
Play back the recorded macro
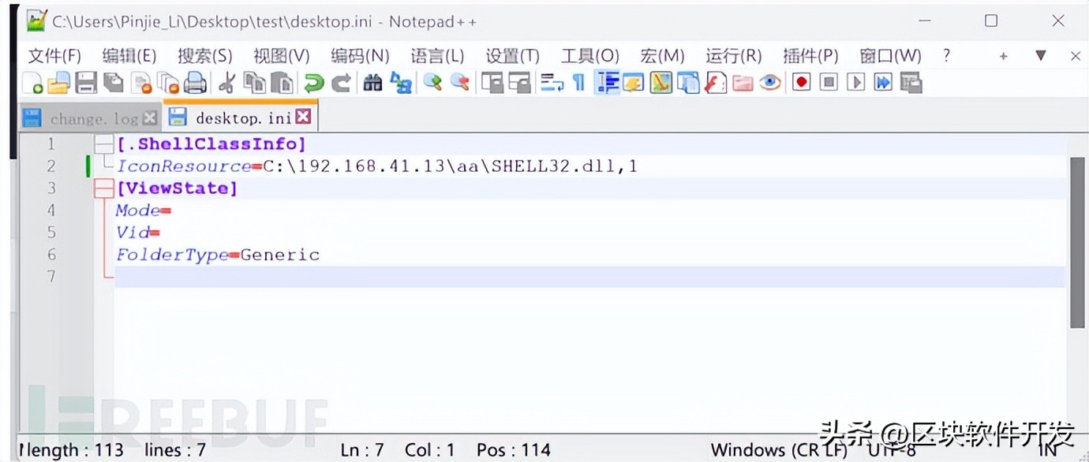(856, 83)
